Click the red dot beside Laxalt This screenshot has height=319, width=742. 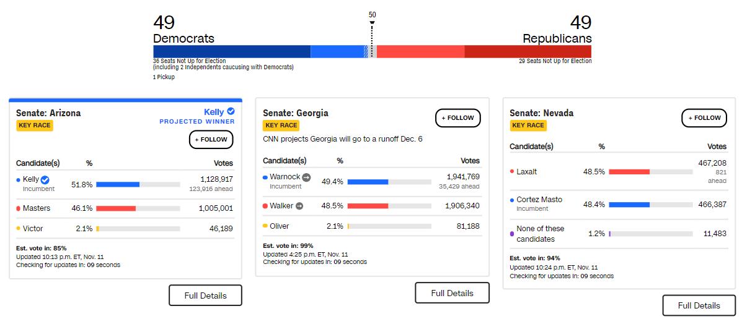click(511, 171)
